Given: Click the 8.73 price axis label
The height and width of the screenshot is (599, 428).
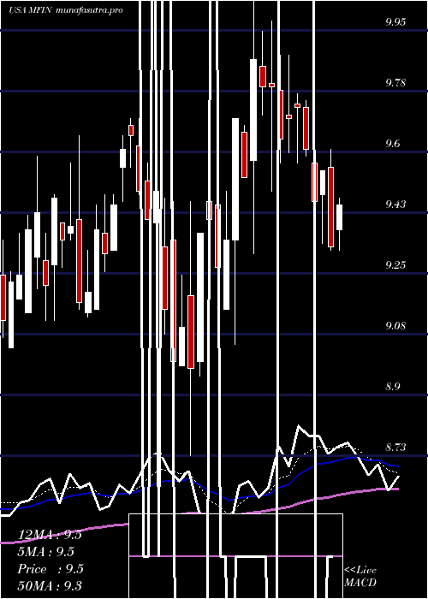Looking at the screenshot, I should [395, 447].
